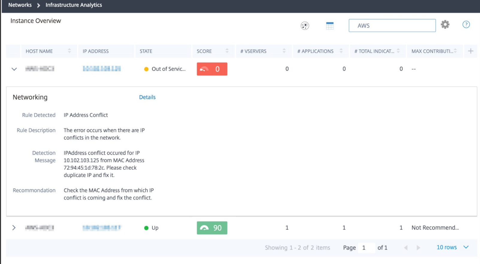Image resolution: width=480 pixels, height=264 pixels.
Task: Click the AWS search field
Action: (x=392, y=25)
